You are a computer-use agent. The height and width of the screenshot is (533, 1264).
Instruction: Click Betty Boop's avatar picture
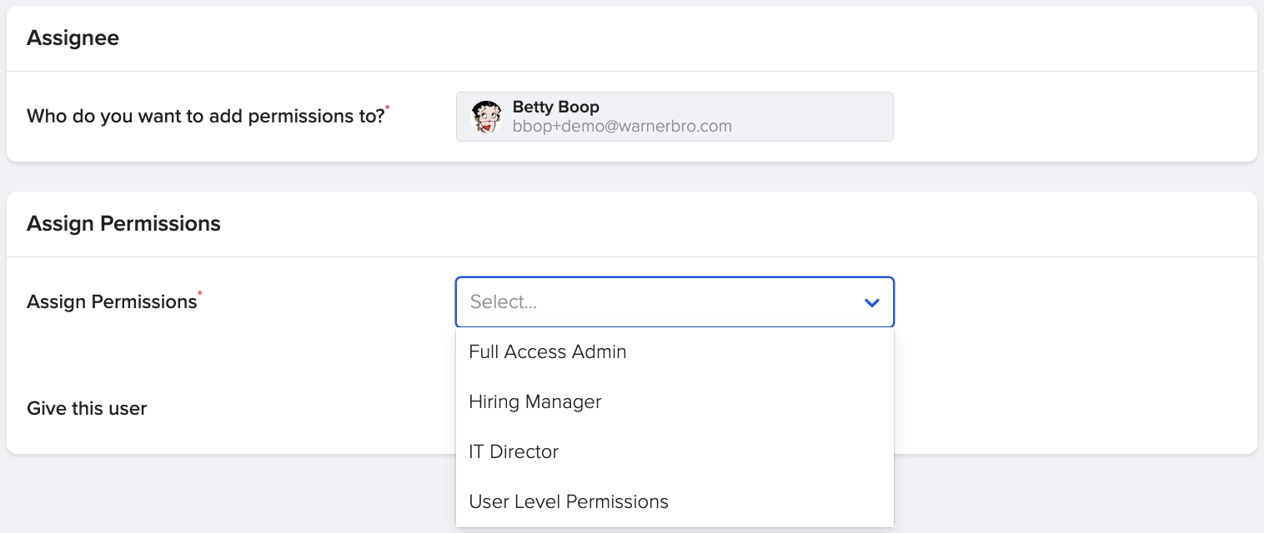point(486,117)
